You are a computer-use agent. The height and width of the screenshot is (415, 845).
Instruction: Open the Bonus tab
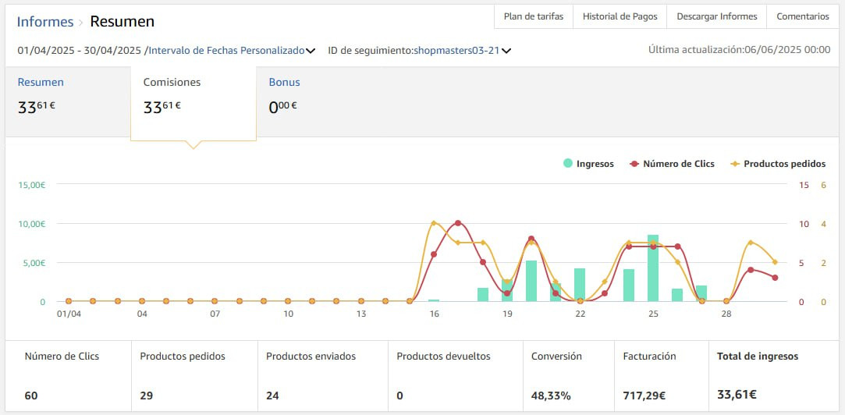pyautogui.click(x=284, y=82)
